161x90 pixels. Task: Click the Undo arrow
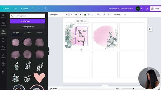(x=34, y=8)
